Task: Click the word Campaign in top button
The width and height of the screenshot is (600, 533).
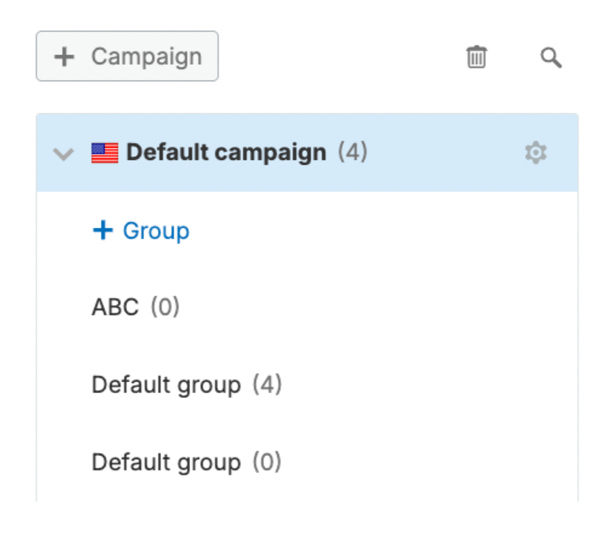Action: (x=146, y=56)
